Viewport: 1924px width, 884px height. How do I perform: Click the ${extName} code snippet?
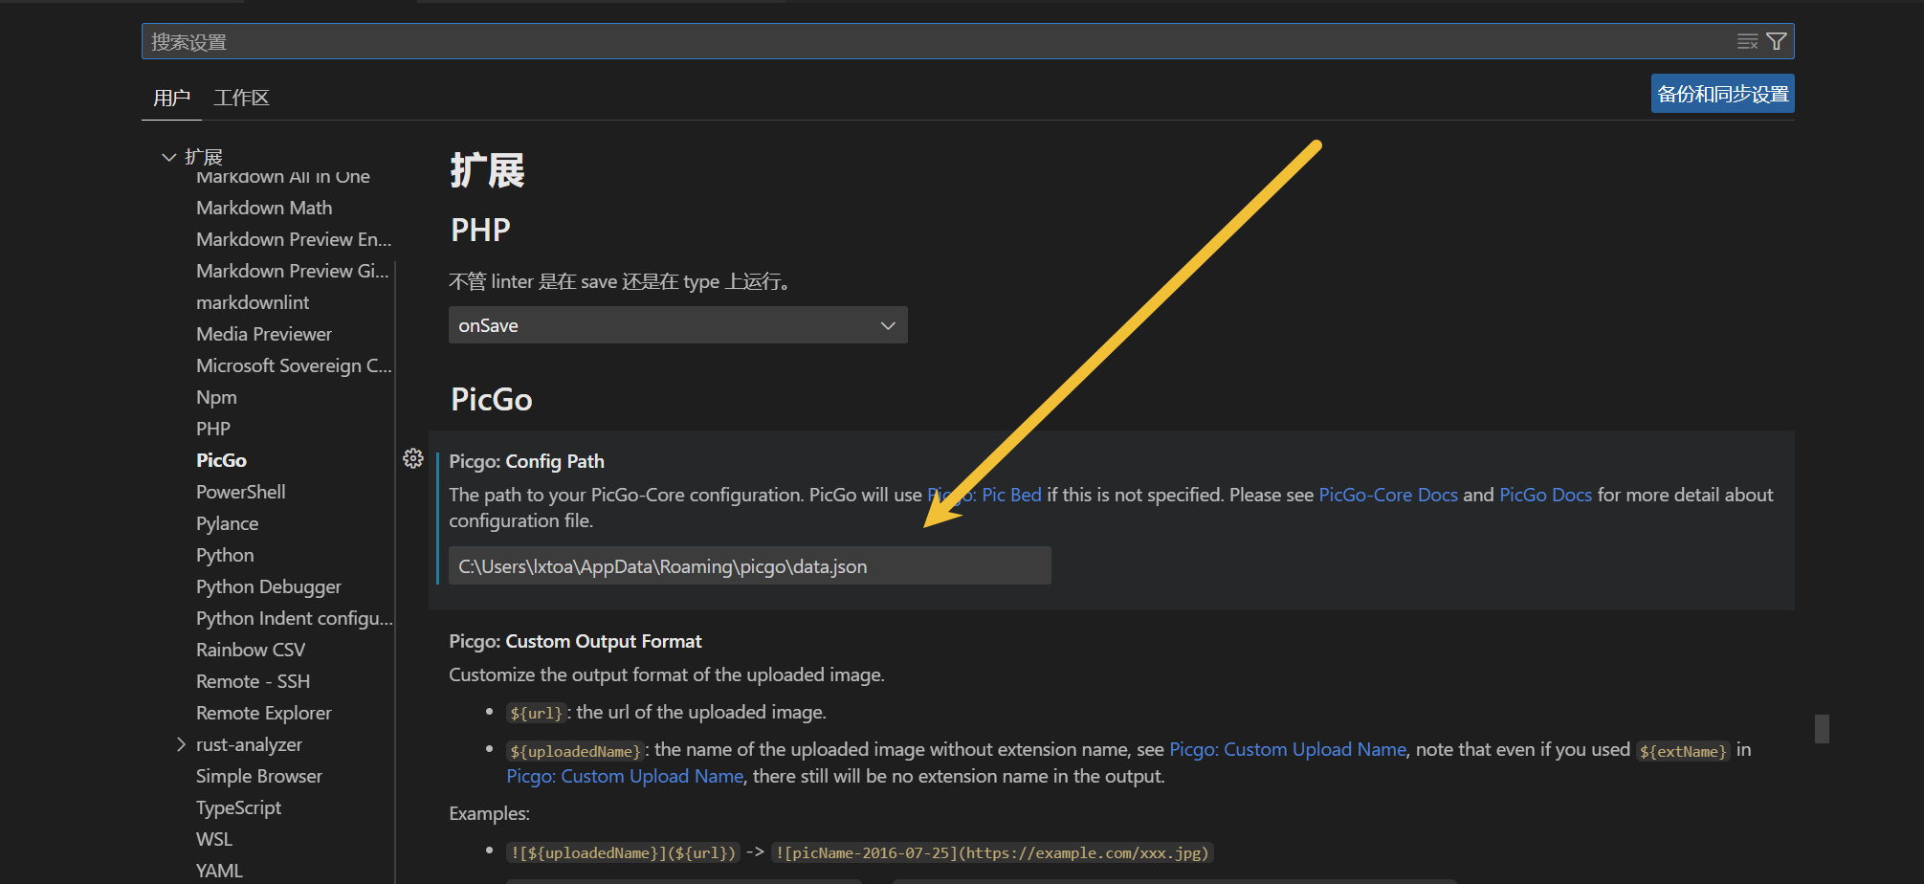pyautogui.click(x=1683, y=751)
